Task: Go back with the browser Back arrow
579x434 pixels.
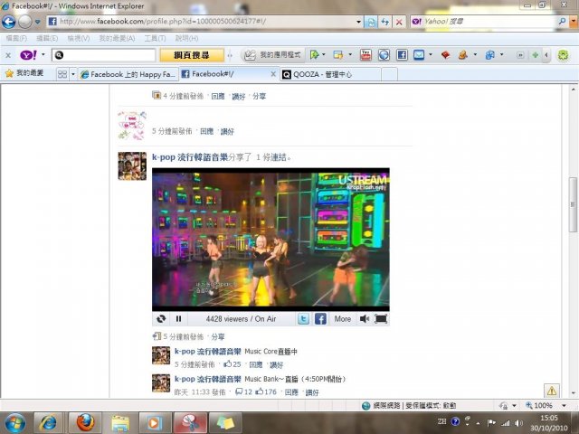Action: click(8, 22)
